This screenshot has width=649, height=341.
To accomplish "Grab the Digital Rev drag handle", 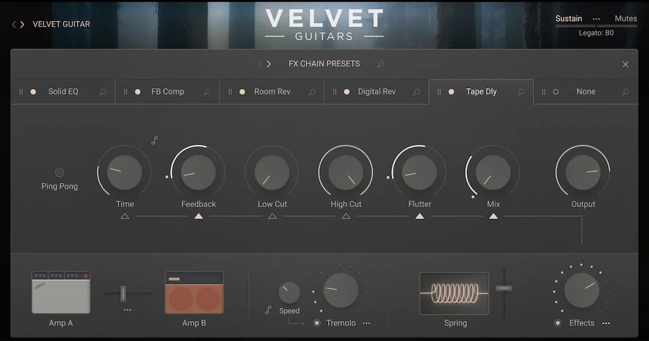I will pos(335,92).
